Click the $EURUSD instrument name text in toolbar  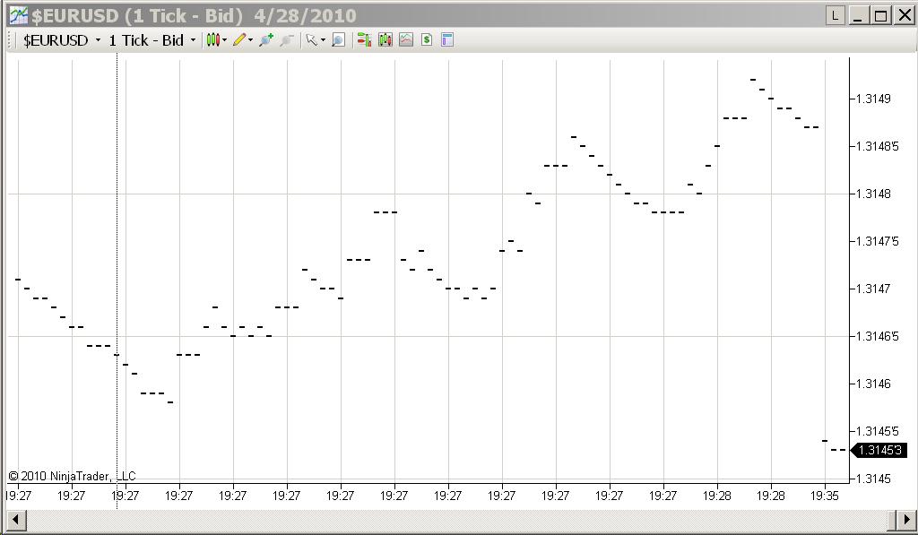[x=56, y=40]
